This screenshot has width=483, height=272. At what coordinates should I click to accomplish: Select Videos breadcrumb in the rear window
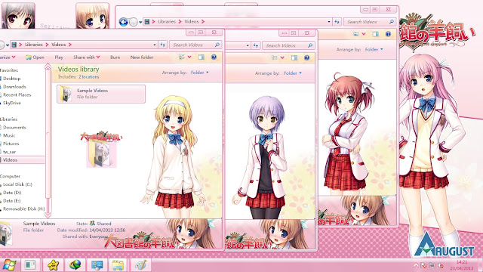pos(191,22)
